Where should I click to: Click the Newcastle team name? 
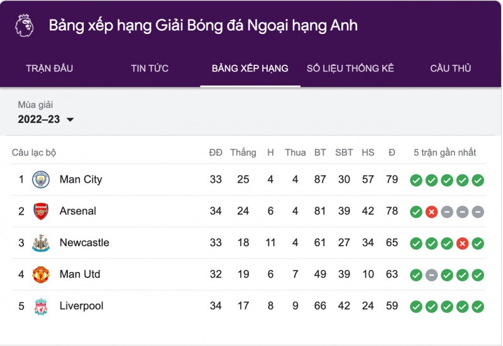pyautogui.click(x=84, y=243)
